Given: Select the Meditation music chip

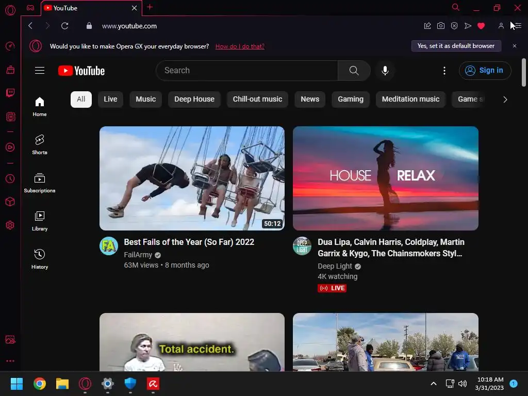Looking at the screenshot, I should [x=410, y=100].
